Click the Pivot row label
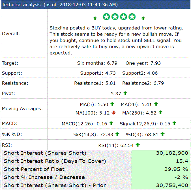 (8, 93)
